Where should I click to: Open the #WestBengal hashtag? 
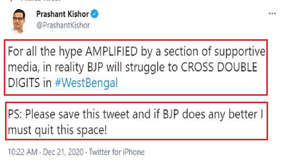pos(86,83)
